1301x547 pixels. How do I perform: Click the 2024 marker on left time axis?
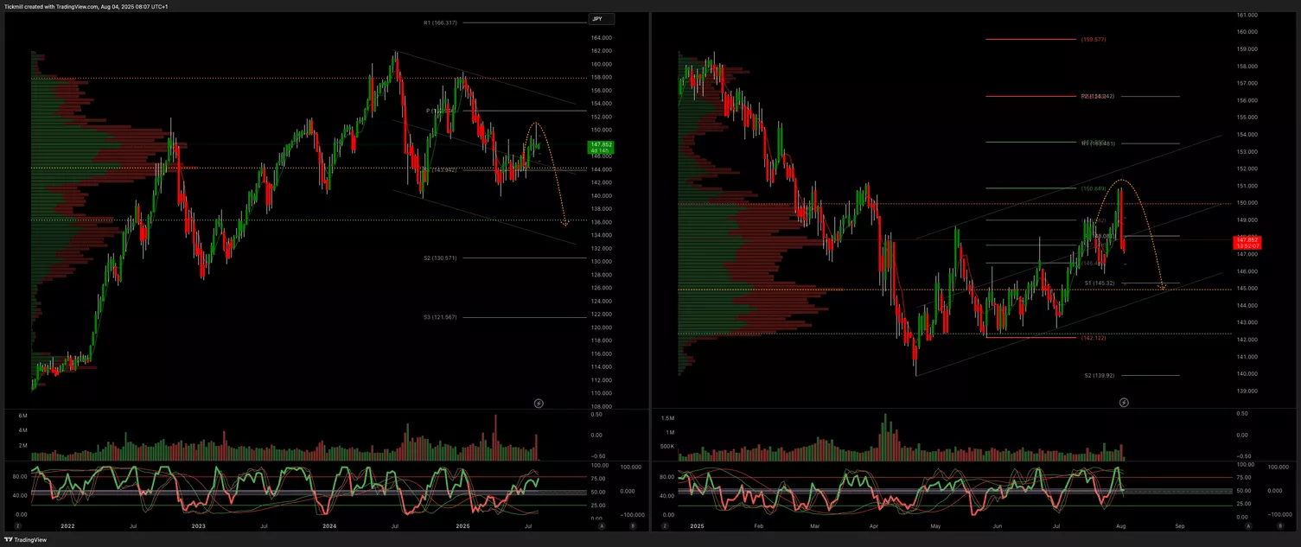pyautogui.click(x=328, y=525)
